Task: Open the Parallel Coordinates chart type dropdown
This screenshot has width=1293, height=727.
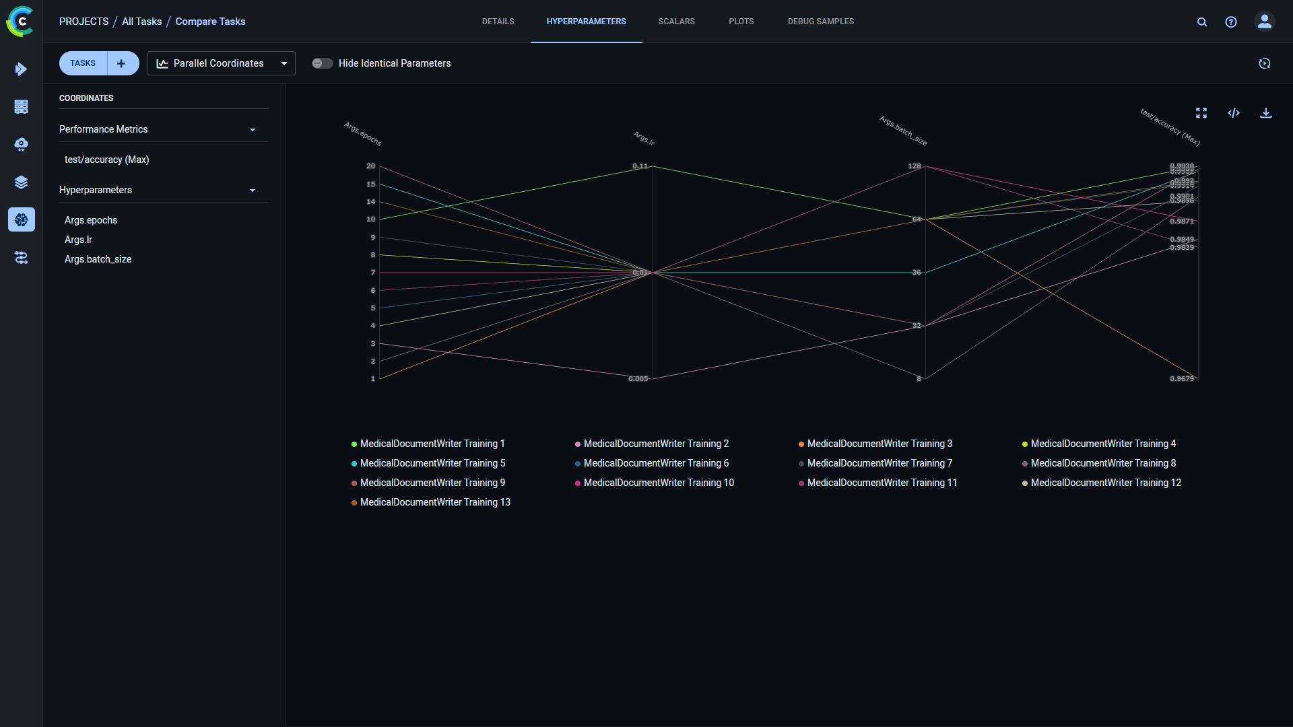Action: [x=284, y=63]
